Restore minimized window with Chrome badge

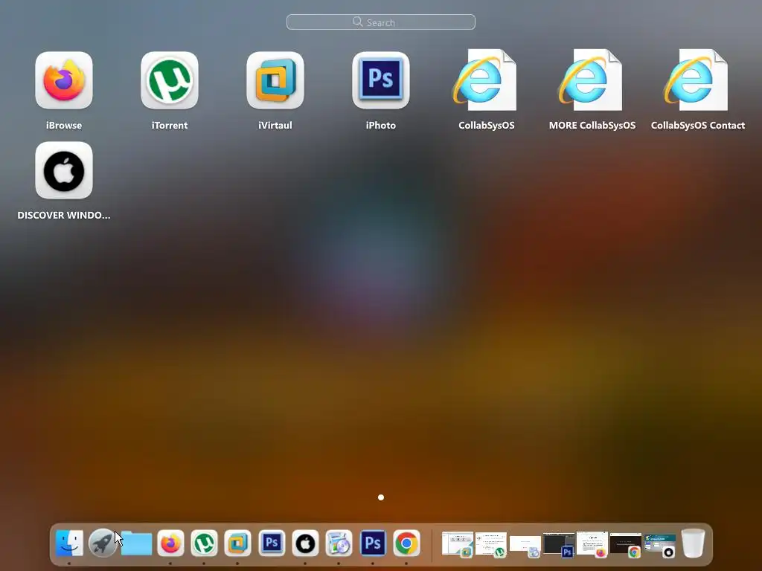click(626, 545)
